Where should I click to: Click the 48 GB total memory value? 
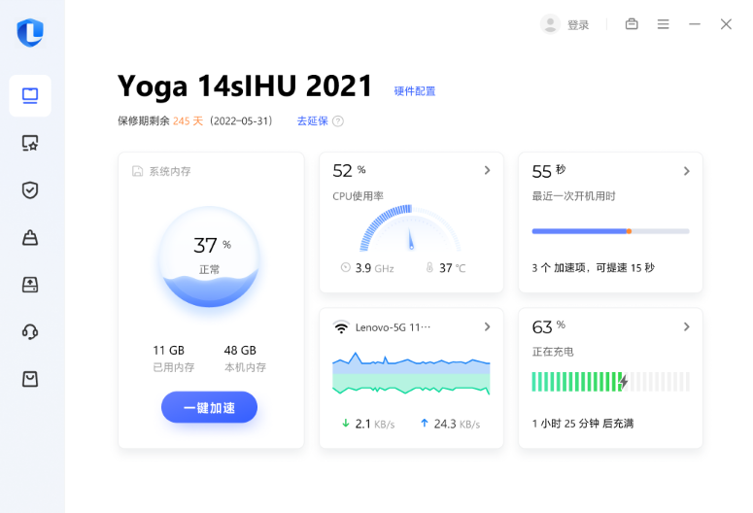click(240, 350)
